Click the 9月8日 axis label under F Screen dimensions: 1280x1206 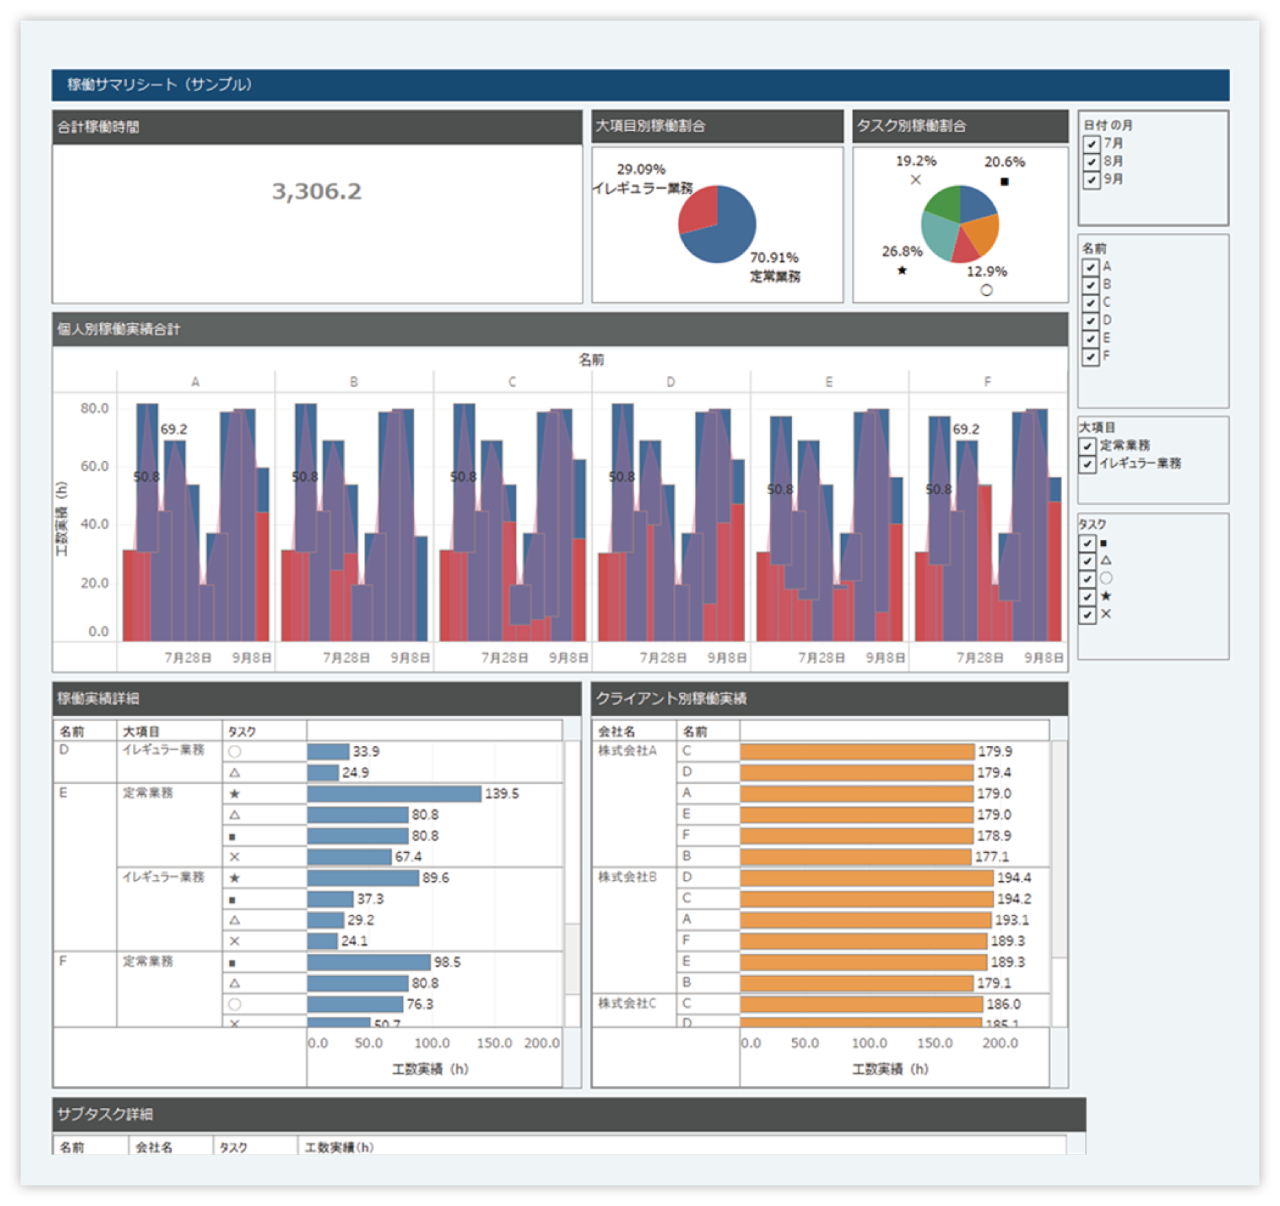[1044, 658]
